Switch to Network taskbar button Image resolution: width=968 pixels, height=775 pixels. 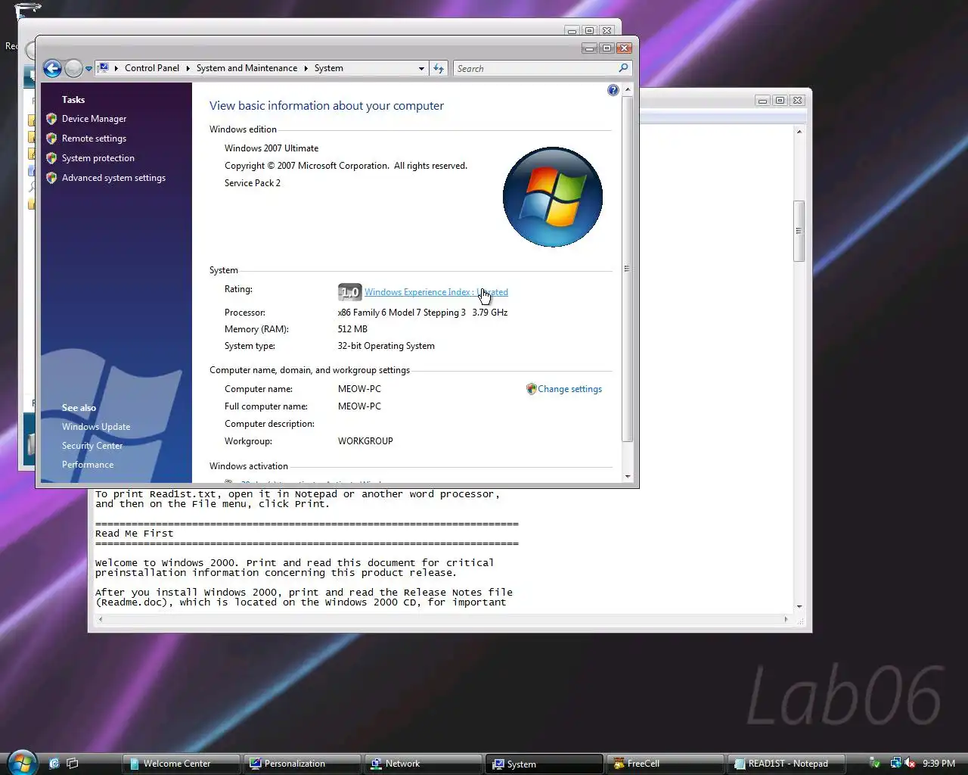tap(423, 764)
